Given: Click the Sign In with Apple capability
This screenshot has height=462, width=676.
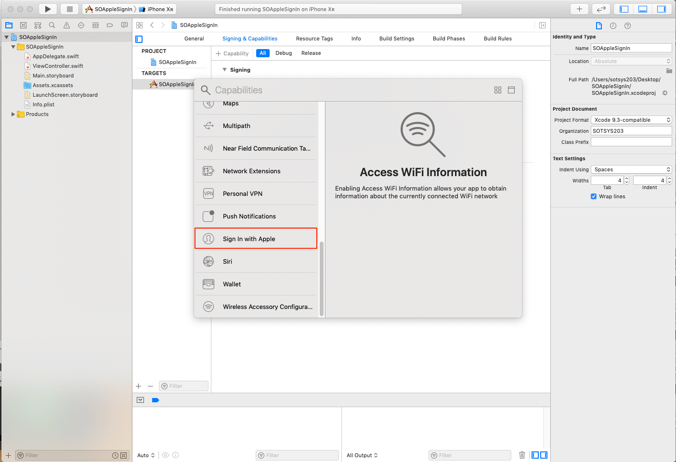Looking at the screenshot, I should pos(256,238).
